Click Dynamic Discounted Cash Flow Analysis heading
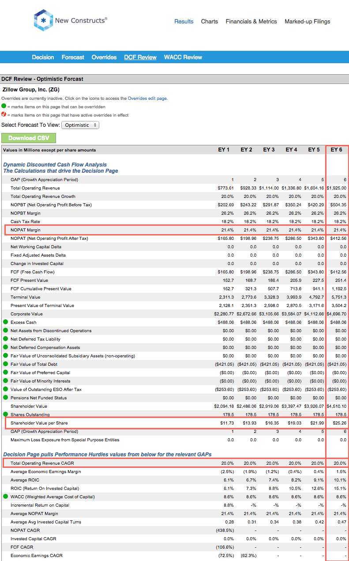This screenshot has width=349, height=561. [55, 165]
